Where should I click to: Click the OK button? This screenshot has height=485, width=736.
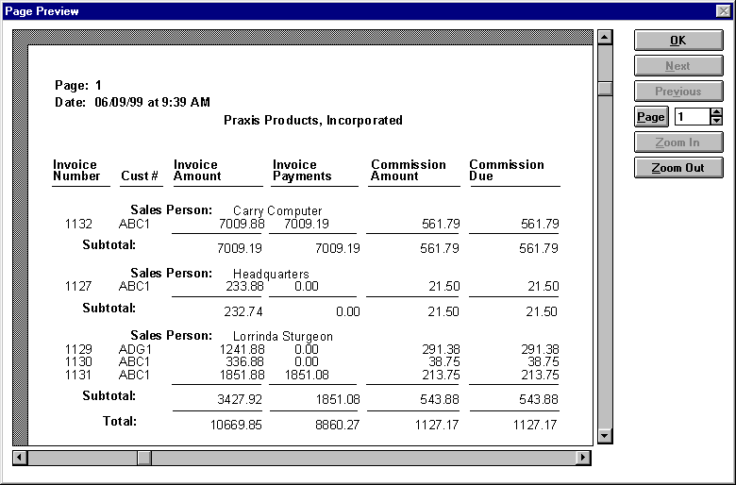tap(678, 41)
